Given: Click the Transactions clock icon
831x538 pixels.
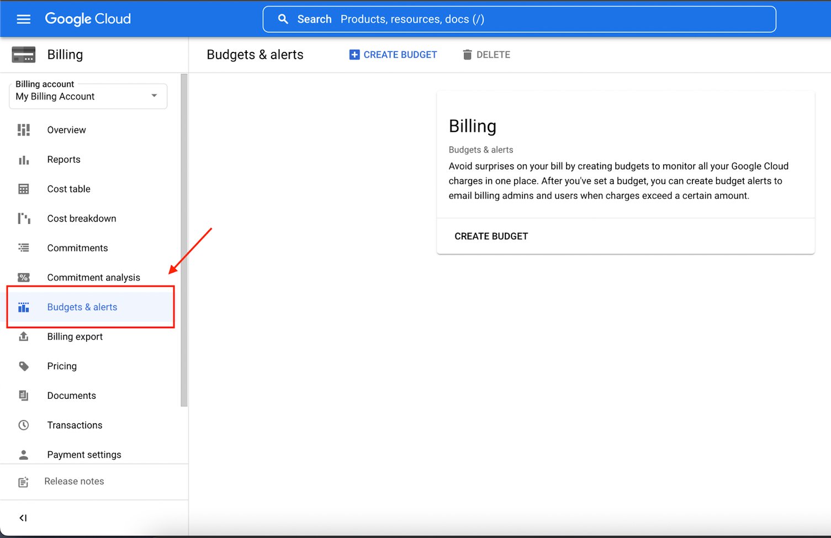Looking at the screenshot, I should pyautogui.click(x=23, y=425).
